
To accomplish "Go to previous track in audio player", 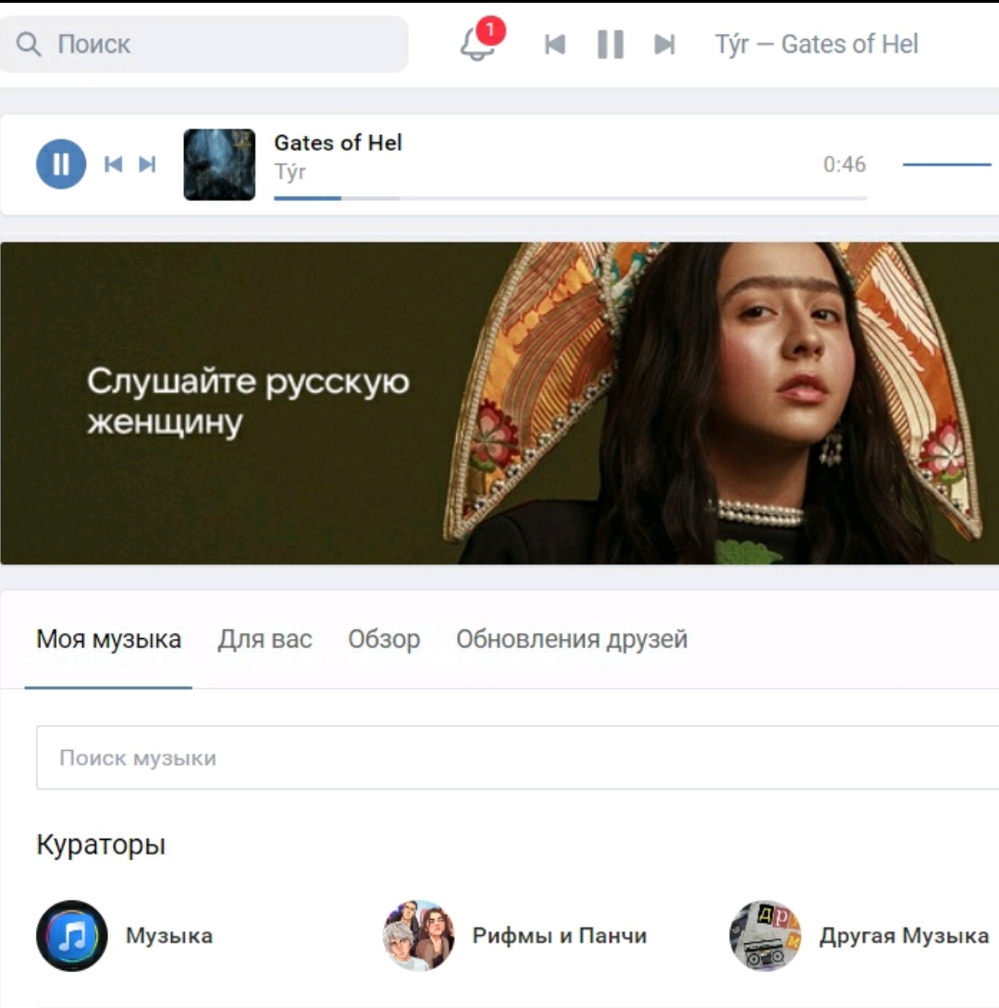I will click(113, 165).
